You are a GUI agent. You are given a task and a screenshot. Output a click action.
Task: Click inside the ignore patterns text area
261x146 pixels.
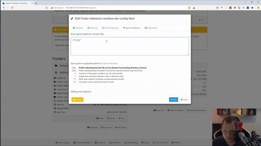click(130, 46)
